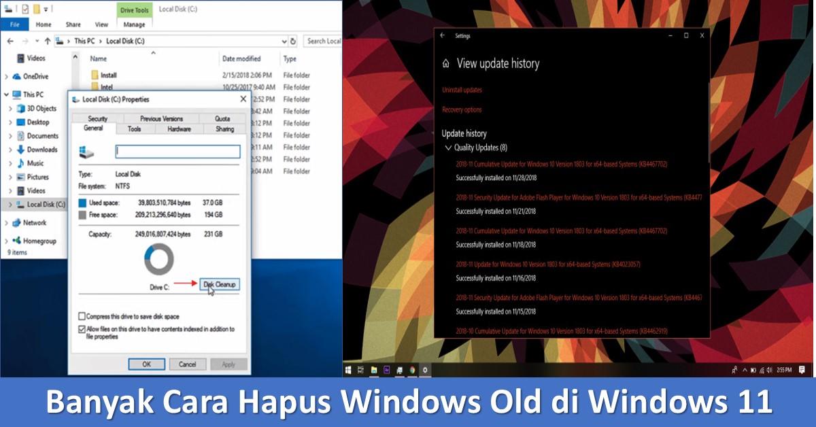Expand the OneDrive tree node

tap(7, 77)
